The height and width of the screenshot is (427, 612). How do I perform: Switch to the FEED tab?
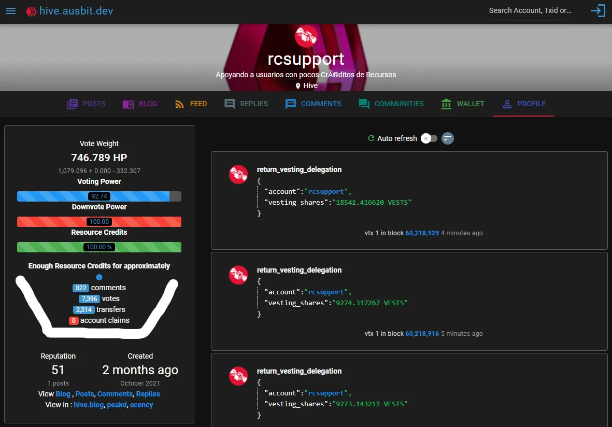191,104
